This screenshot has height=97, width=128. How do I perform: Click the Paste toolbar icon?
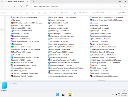27,13
